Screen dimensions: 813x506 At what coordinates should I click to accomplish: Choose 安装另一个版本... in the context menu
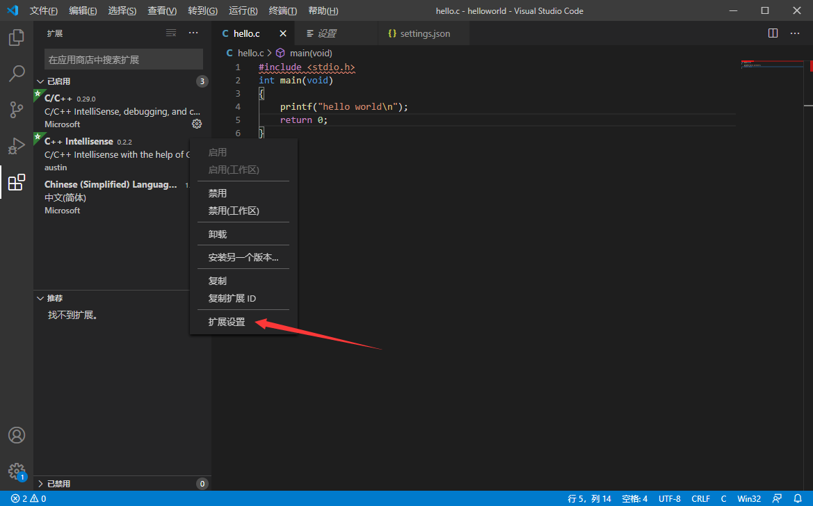coord(243,258)
